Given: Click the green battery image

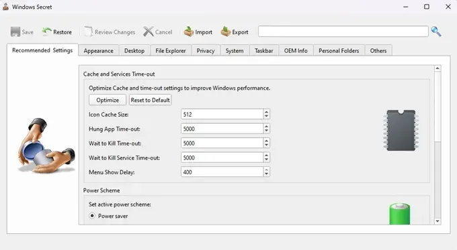Looking at the screenshot, I should click(x=400, y=214).
